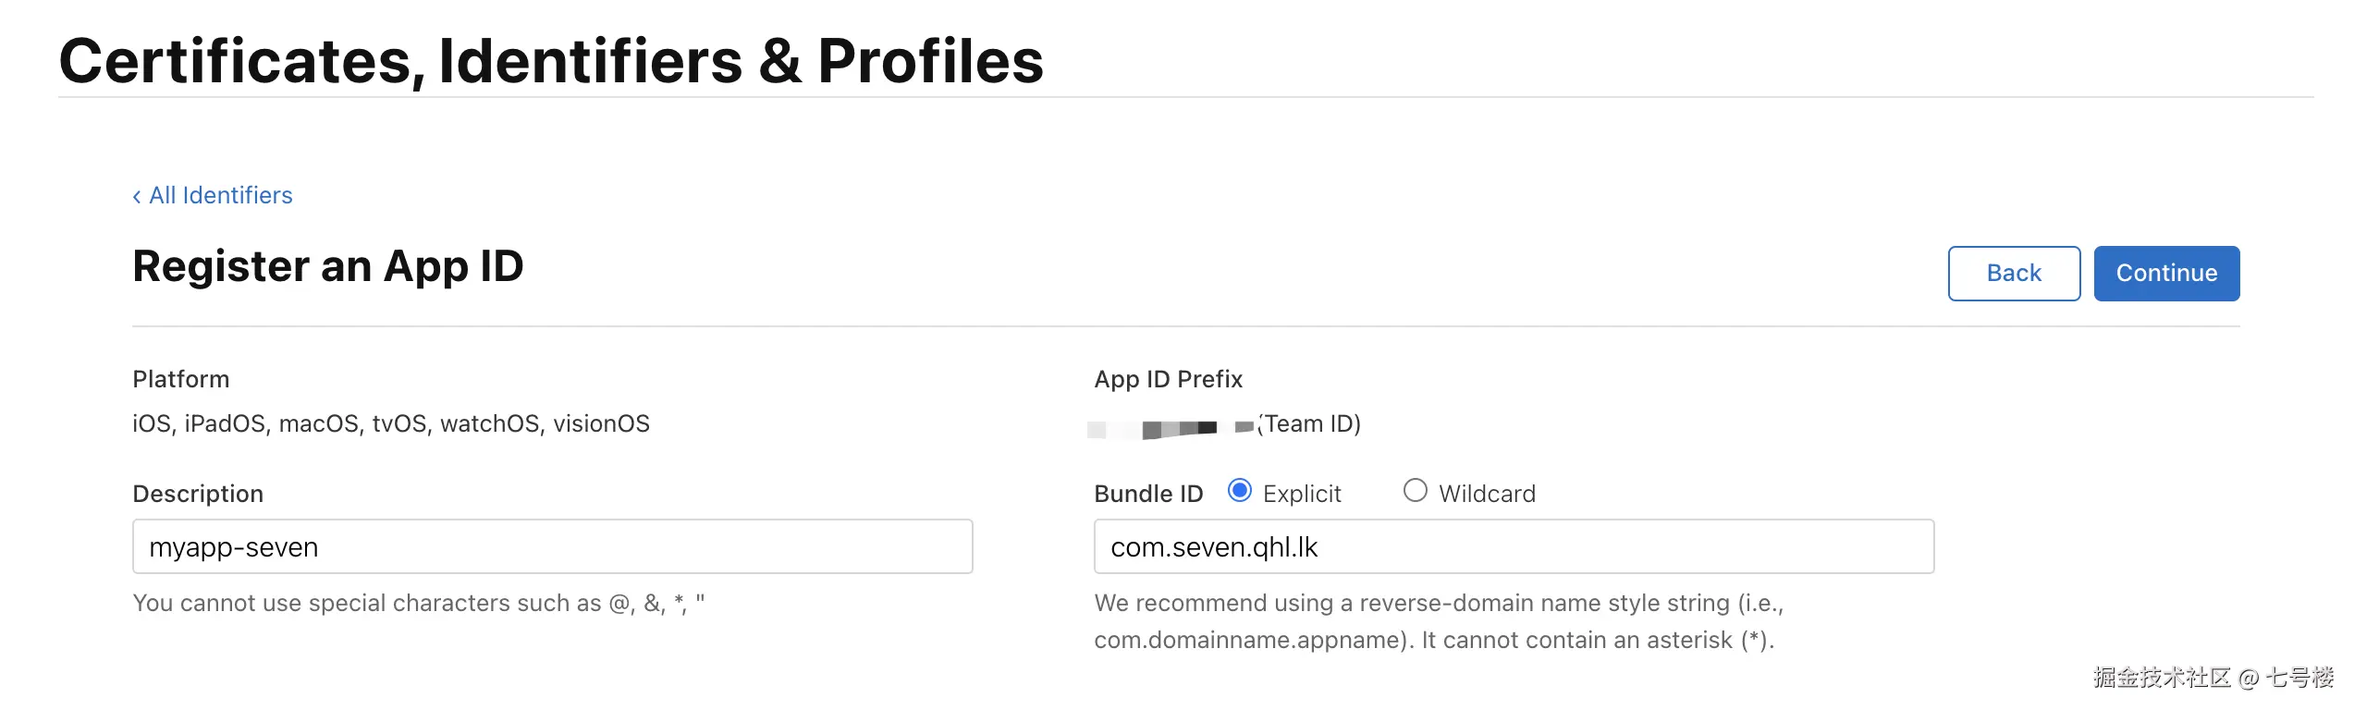
Task: Click the Description label above the field
Action: coord(198,494)
